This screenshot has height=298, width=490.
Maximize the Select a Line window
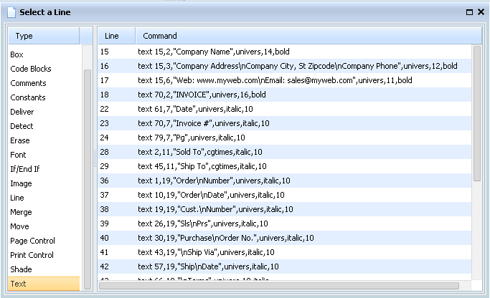coord(469,12)
